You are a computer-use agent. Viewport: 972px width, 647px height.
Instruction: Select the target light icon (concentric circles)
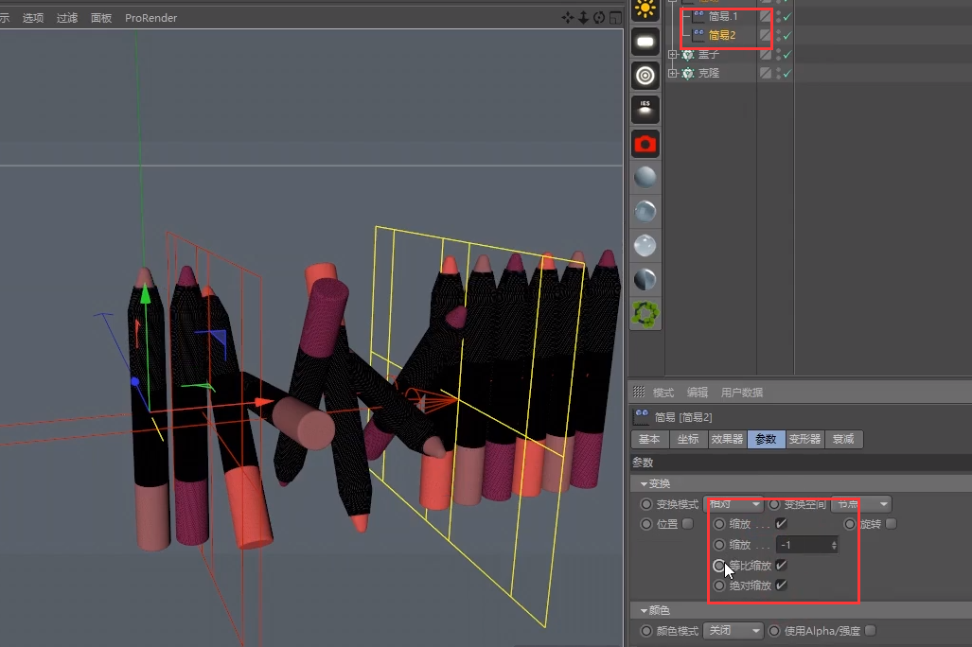coord(645,76)
